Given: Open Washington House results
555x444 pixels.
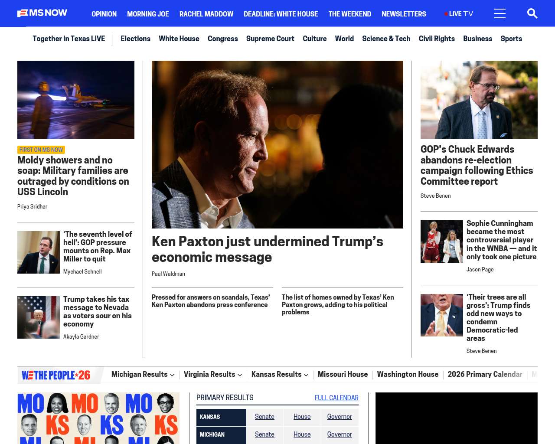Looking at the screenshot, I should (x=408, y=375).
